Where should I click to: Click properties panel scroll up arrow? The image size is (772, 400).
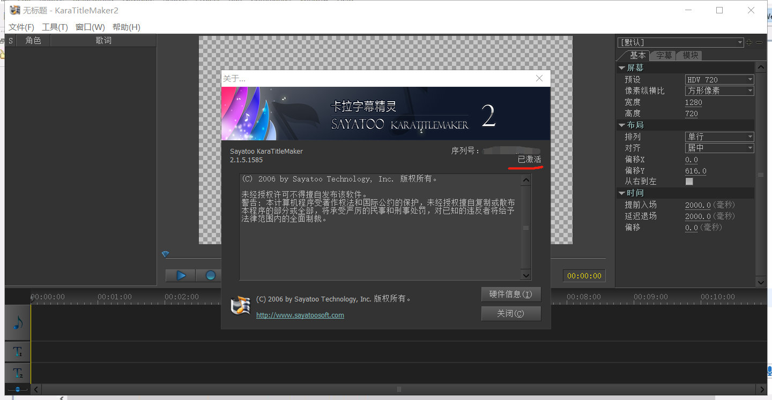pos(761,67)
